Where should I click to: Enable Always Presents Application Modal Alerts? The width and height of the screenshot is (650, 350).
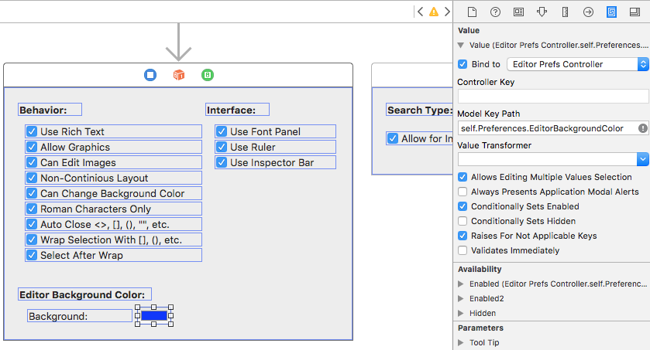coord(463,192)
